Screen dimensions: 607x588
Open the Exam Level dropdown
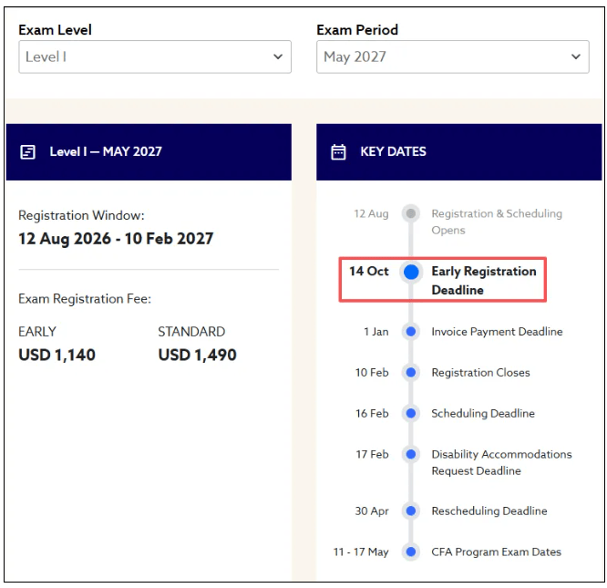155,57
